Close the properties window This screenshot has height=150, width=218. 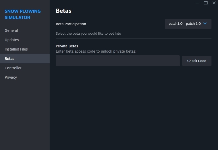tap(214, 3)
